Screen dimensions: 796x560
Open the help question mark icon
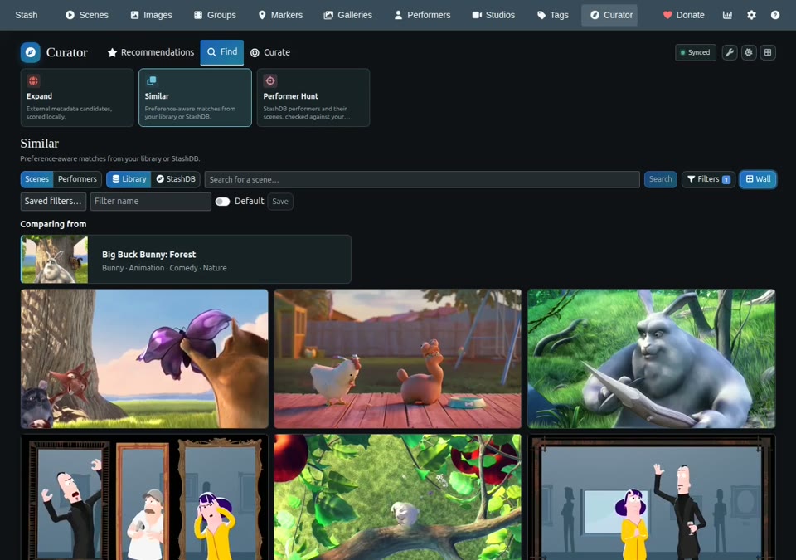coord(774,15)
